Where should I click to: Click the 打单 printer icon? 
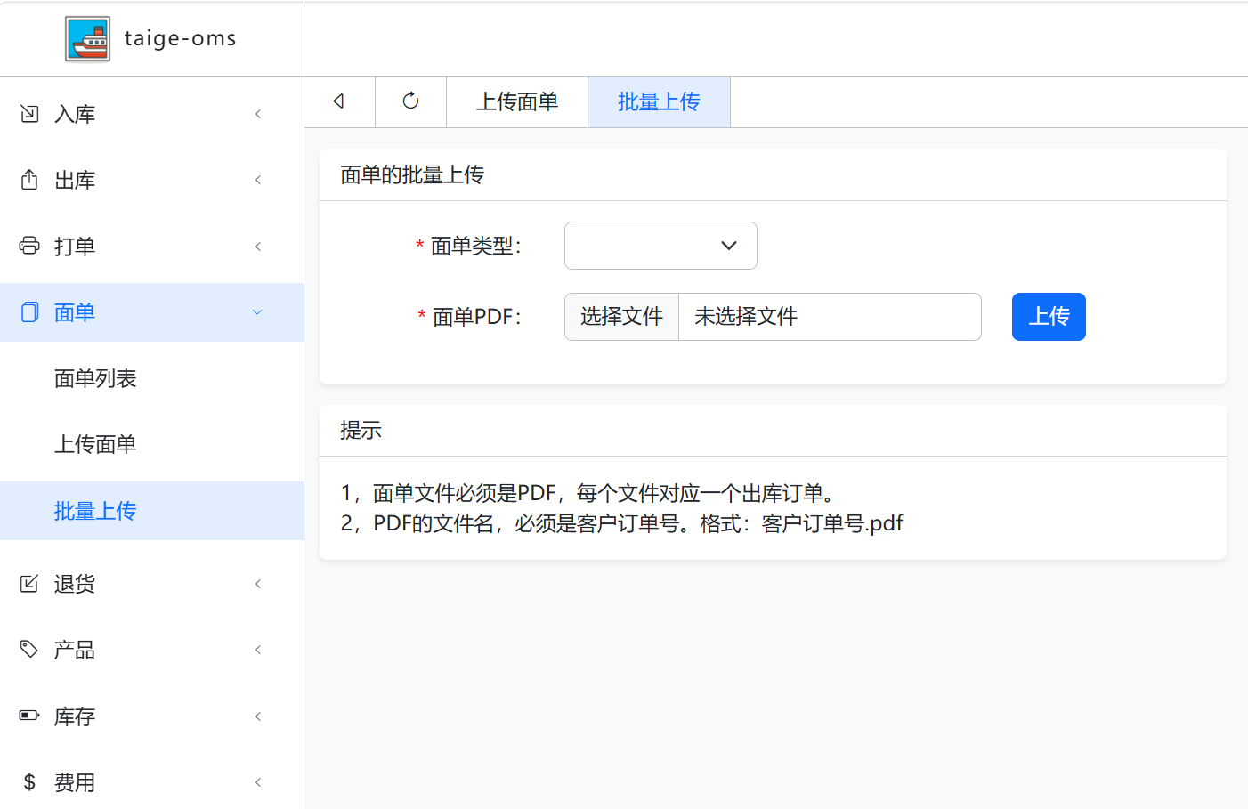pyautogui.click(x=29, y=246)
